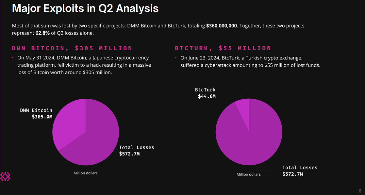Click the BtcTurk June 23 bullet paragraph
This screenshot has height=195, width=365.
250,61
